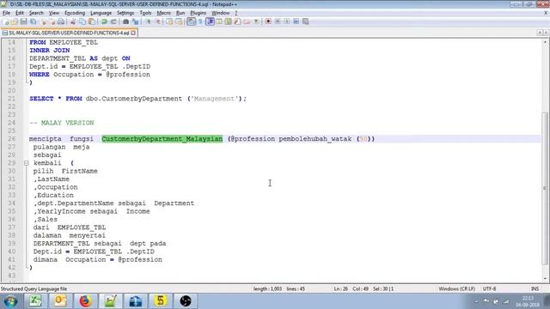Open the Tools menu

(145, 13)
